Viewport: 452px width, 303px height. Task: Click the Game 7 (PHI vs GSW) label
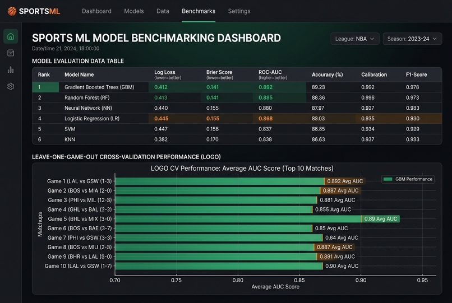tap(80, 237)
